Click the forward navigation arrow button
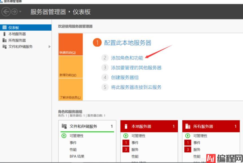The image size is (243, 163). pyautogui.click(x=14, y=12)
